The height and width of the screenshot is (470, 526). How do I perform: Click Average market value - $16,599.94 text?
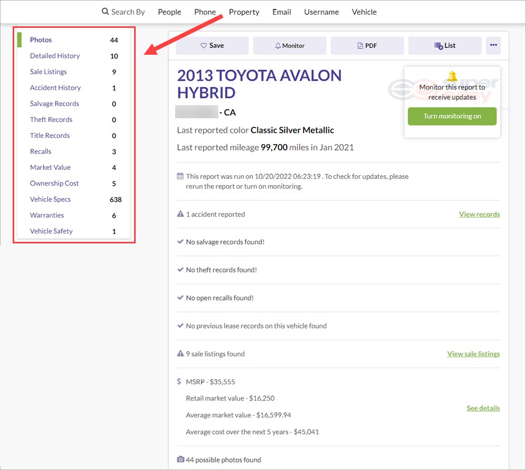click(238, 415)
